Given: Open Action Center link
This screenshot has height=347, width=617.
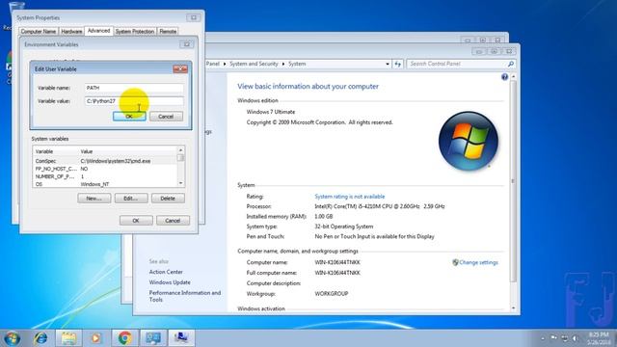Looking at the screenshot, I should pyautogui.click(x=166, y=272).
